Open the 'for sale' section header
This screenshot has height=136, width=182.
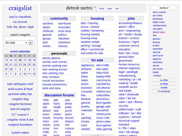coord(97,60)
